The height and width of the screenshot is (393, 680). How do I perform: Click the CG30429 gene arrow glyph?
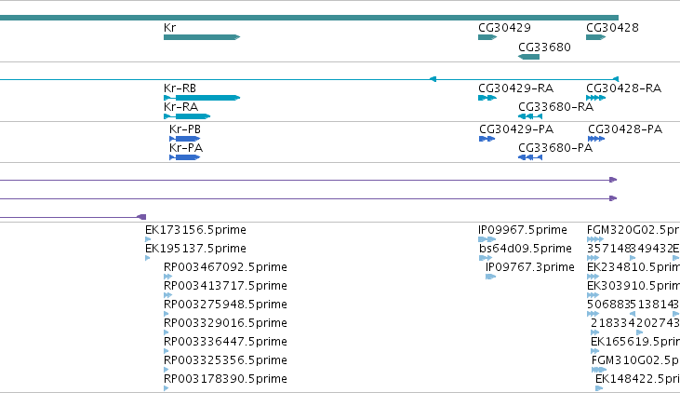point(487,37)
